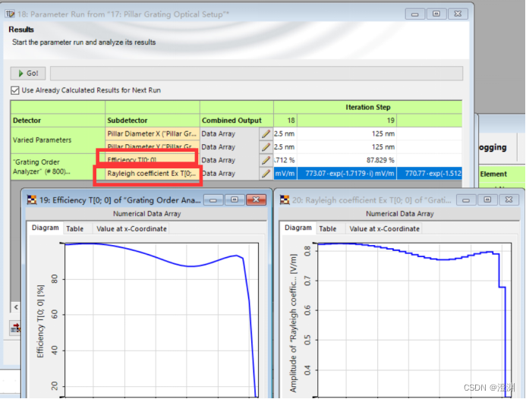526x399 pixels.
Task: Click pencil icon for Rayleigh coefficient row
Action: (x=266, y=174)
